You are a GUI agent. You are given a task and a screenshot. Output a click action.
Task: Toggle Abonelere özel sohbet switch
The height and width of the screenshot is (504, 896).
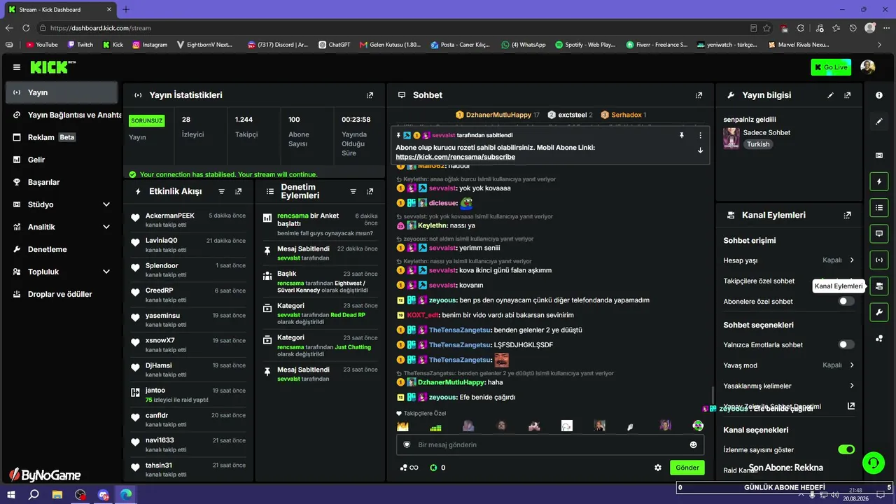tap(846, 301)
